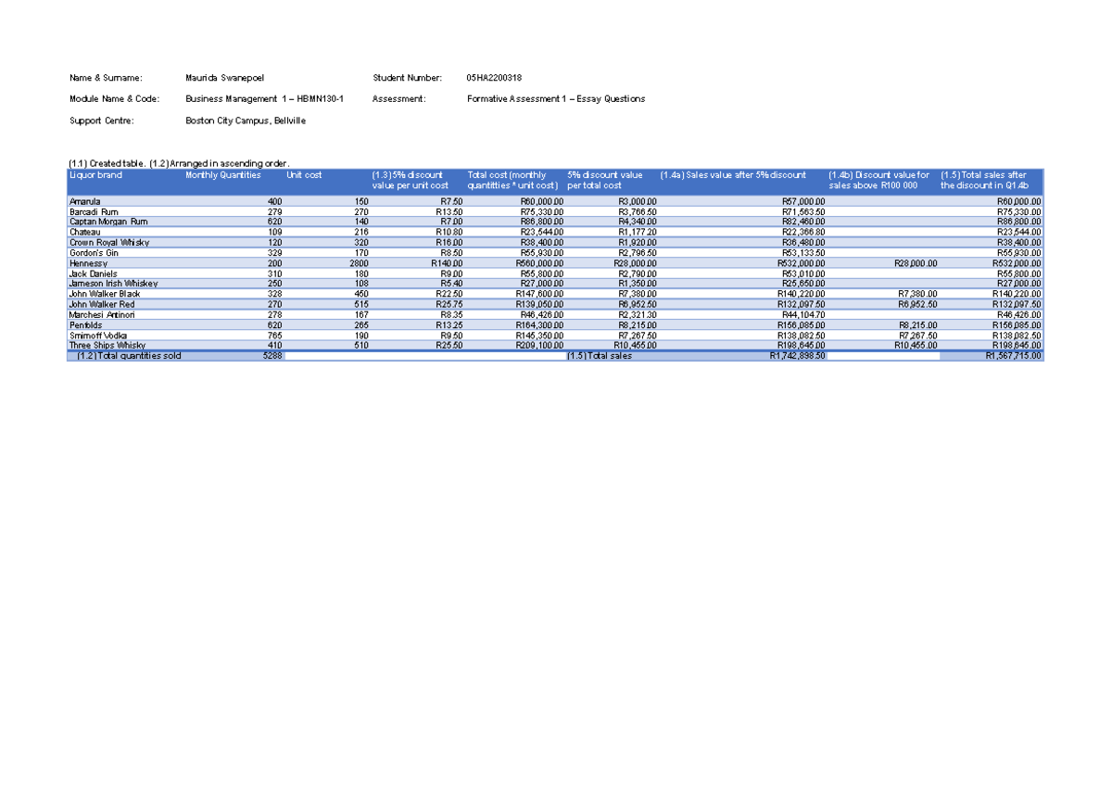Select the Business Management 1 – HBMN130-1 text
The height and width of the screenshot is (787, 1112).
pyautogui.click(x=264, y=99)
